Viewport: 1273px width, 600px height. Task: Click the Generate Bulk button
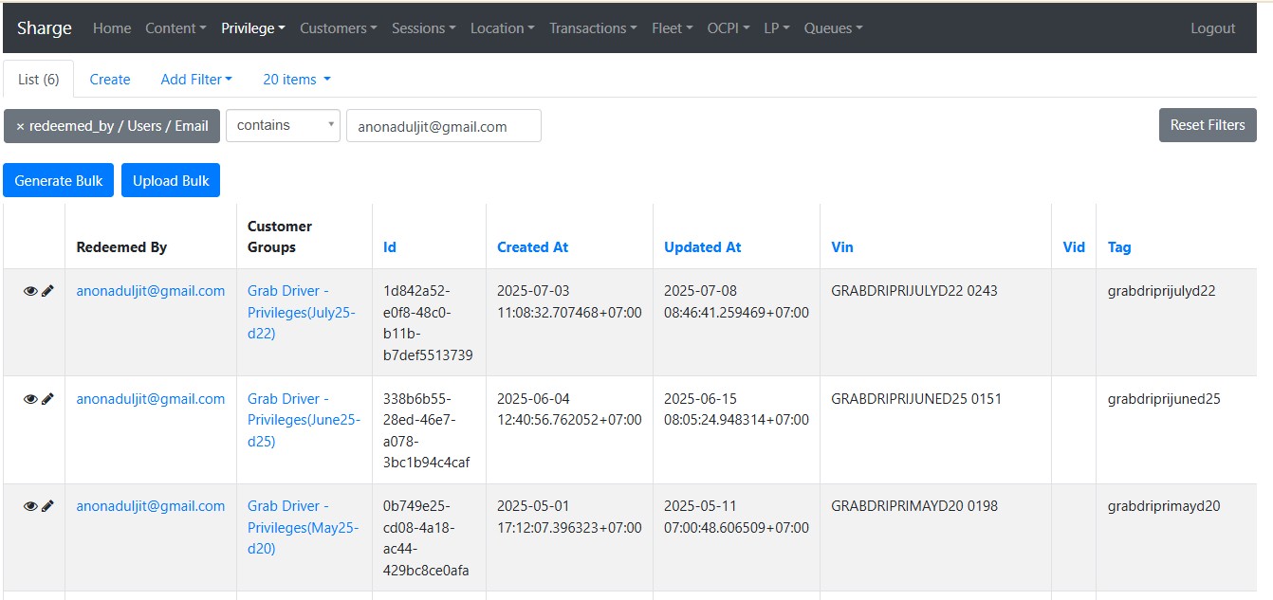tap(59, 181)
